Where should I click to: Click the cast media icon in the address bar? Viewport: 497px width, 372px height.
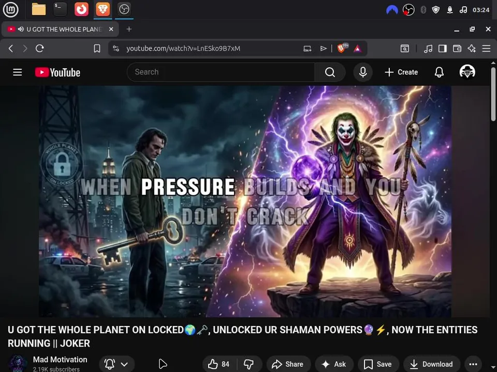pyautogui.click(x=307, y=49)
